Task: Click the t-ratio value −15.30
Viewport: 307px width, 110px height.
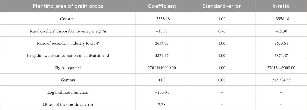Action: [x=281, y=31]
